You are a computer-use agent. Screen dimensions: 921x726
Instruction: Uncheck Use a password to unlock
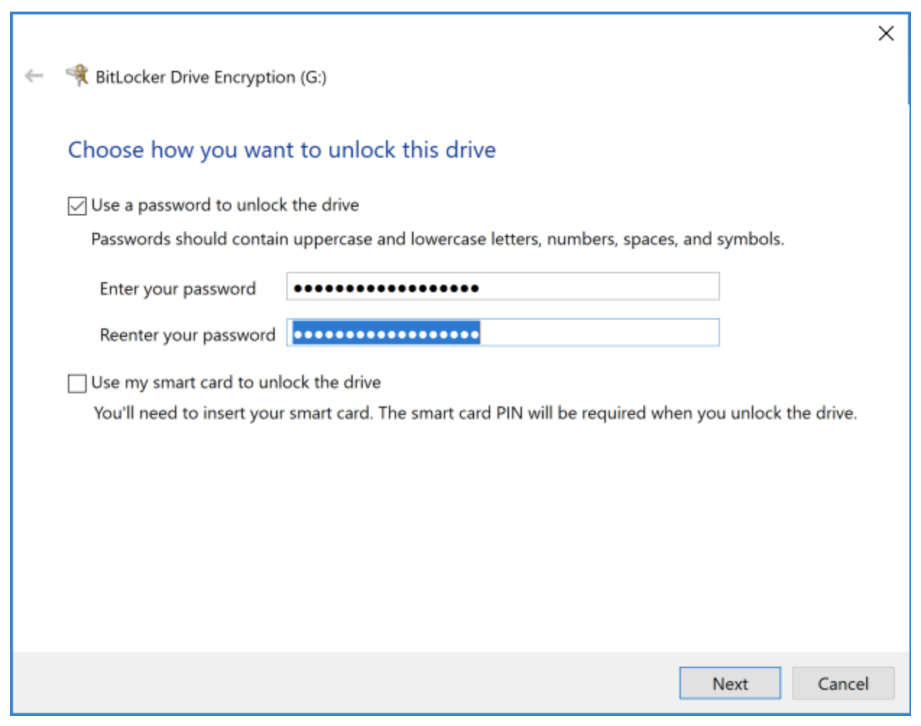[77, 206]
